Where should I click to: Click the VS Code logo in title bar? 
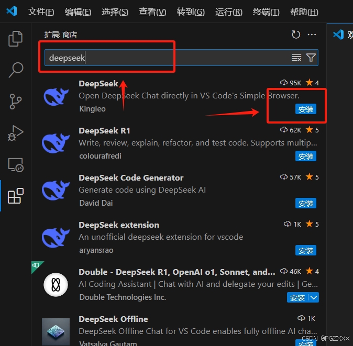point(12,11)
